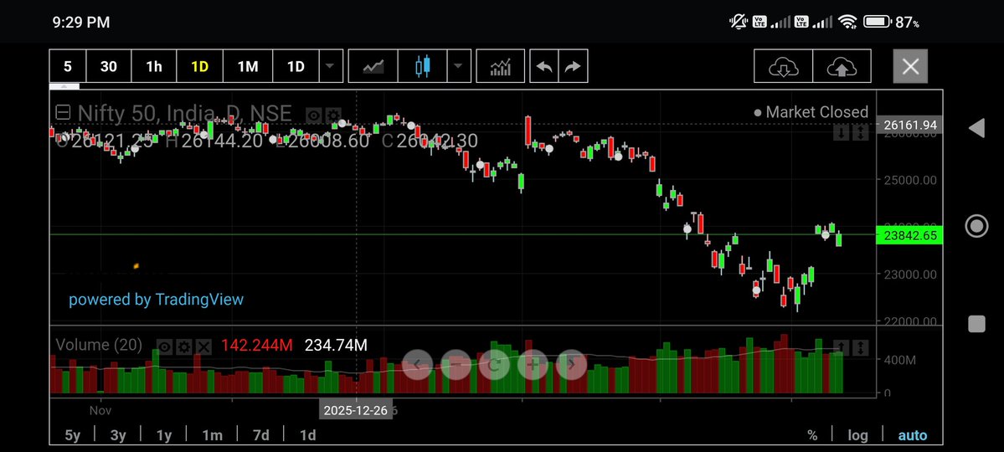The height and width of the screenshot is (452, 1004).
Task: Load chart layout via cloud download icon
Action: tap(783, 66)
